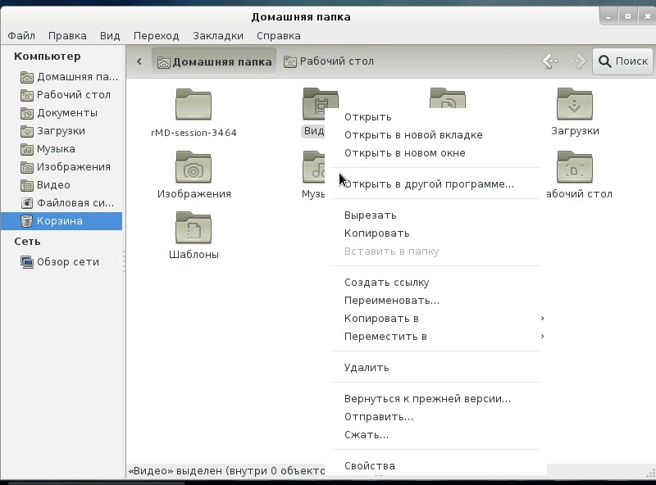
Task: Click the Документы sidebar icon
Action: 27,113
